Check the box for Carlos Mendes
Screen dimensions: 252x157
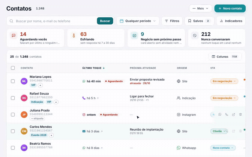point(13,131)
